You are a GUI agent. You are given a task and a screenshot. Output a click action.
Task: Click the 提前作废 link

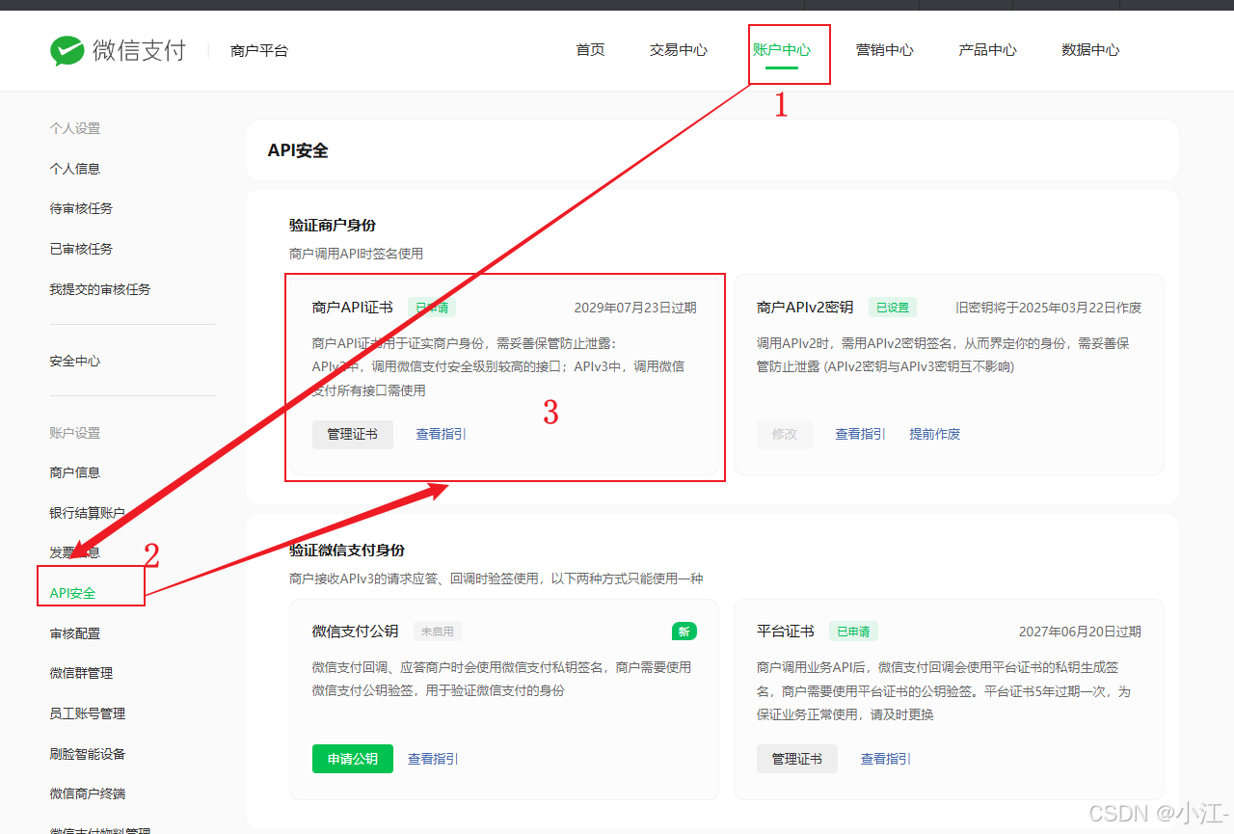click(935, 434)
